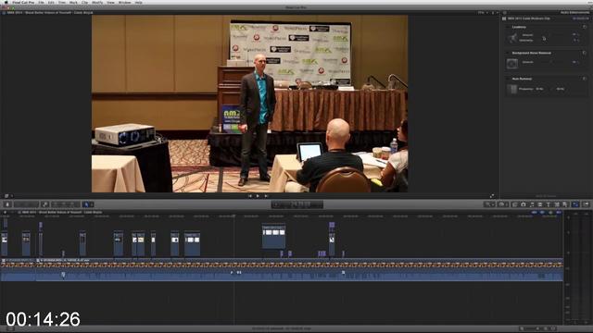Open the Window menu

tap(124, 2)
